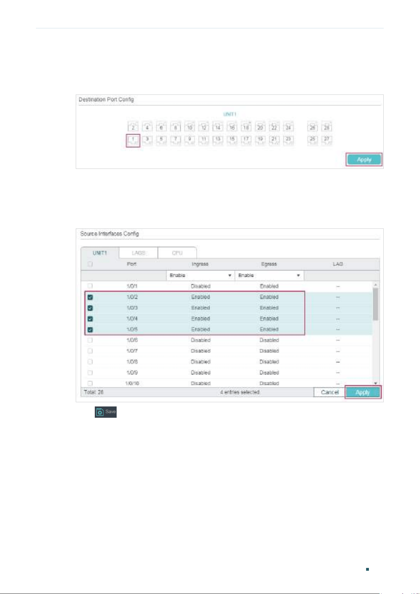420x594 pixels.
Task: Select SFP port 25 icon
Action: [312, 140]
